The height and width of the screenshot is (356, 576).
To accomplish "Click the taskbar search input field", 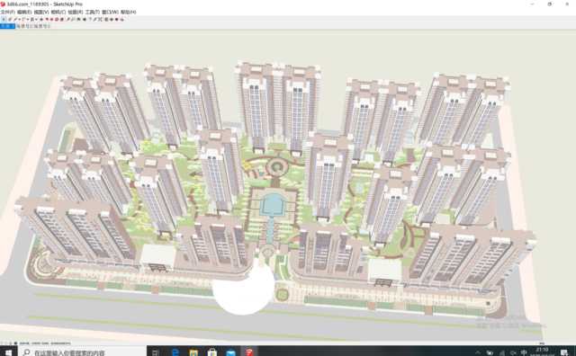I will (82, 352).
